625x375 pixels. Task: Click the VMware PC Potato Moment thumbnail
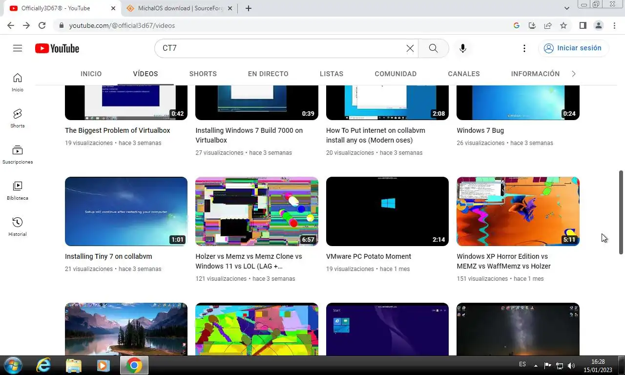pyautogui.click(x=387, y=211)
